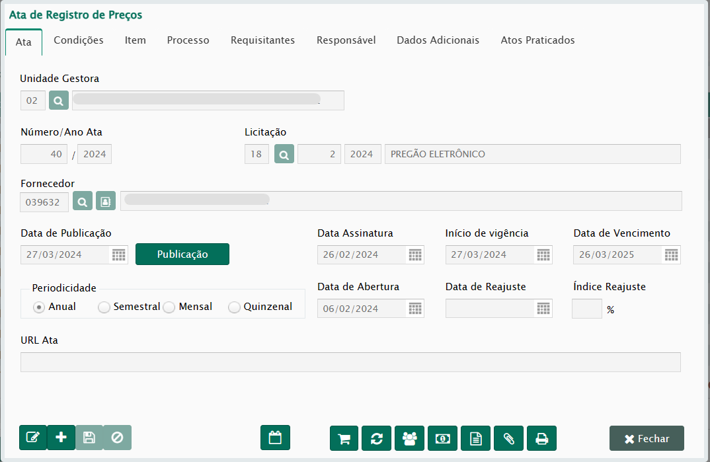Image resolution: width=710 pixels, height=462 pixels.
Task: Click the money bill icon
Action: (443, 438)
